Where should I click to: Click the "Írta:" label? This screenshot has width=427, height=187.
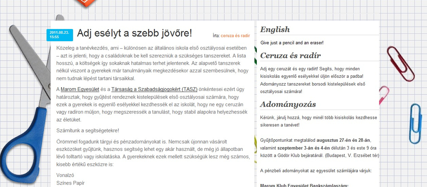click(216, 36)
